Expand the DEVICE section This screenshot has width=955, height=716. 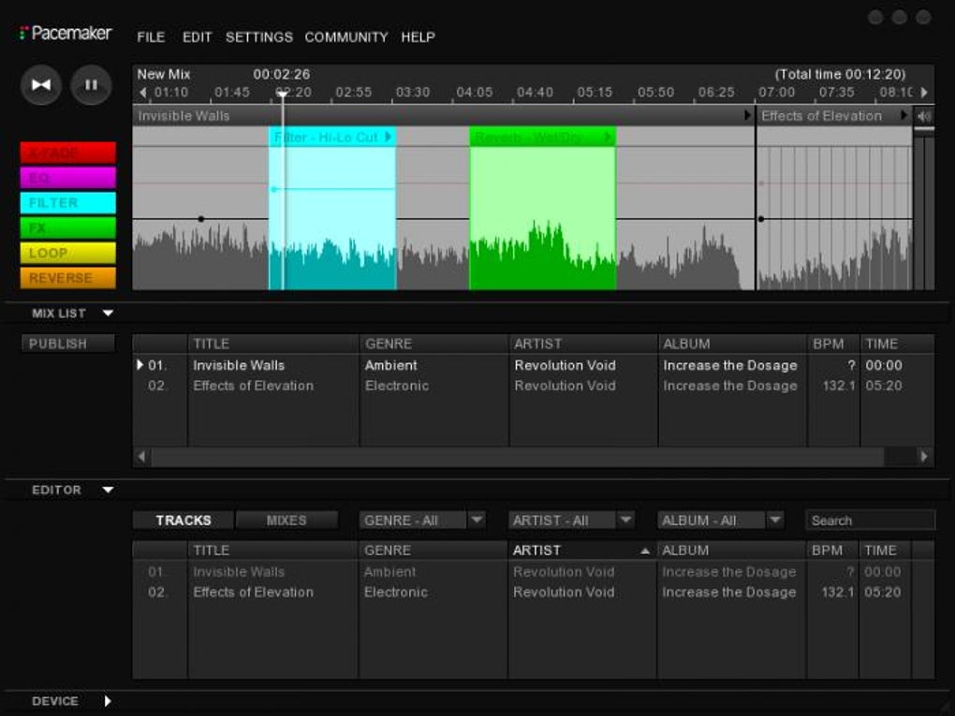(x=108, y=701)
